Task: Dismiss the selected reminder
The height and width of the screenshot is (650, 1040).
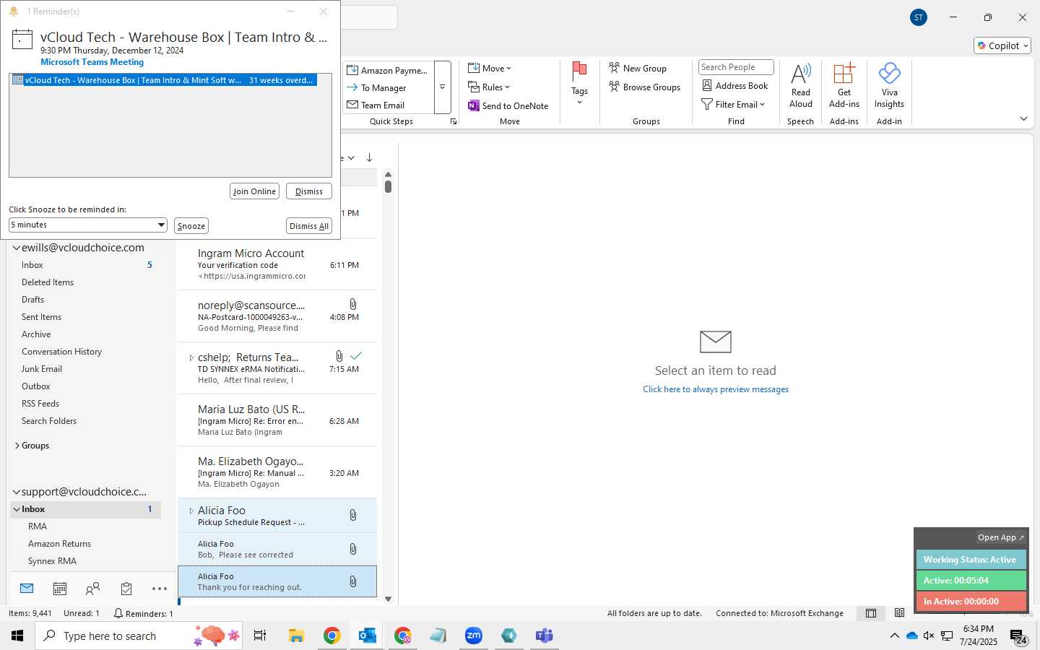Action: 309,191
